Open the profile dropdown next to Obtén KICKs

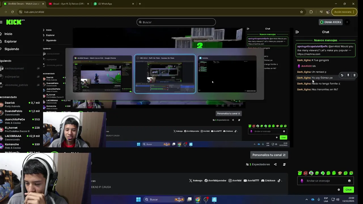pos(347,22)
